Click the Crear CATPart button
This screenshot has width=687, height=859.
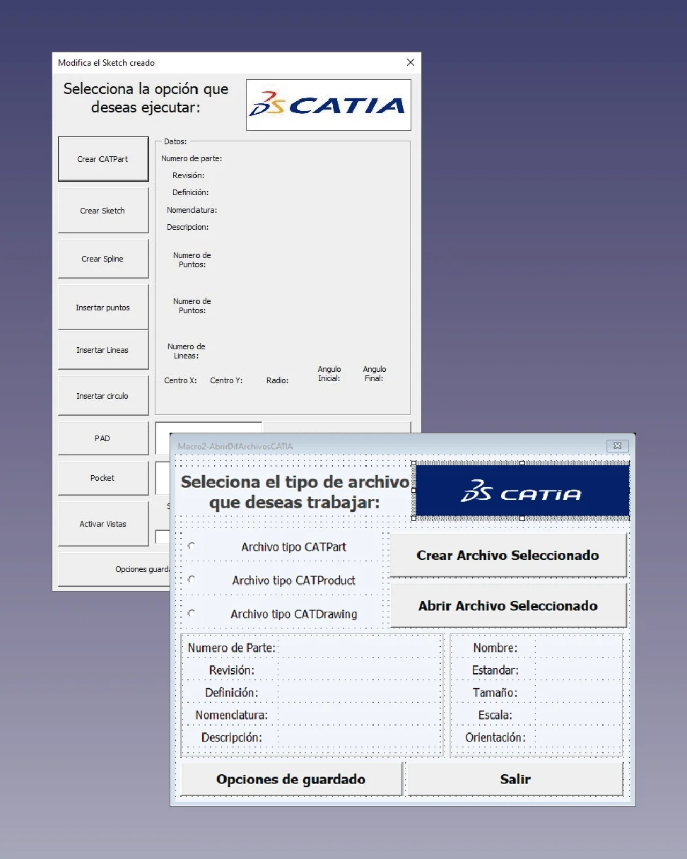tap(103, 159)
